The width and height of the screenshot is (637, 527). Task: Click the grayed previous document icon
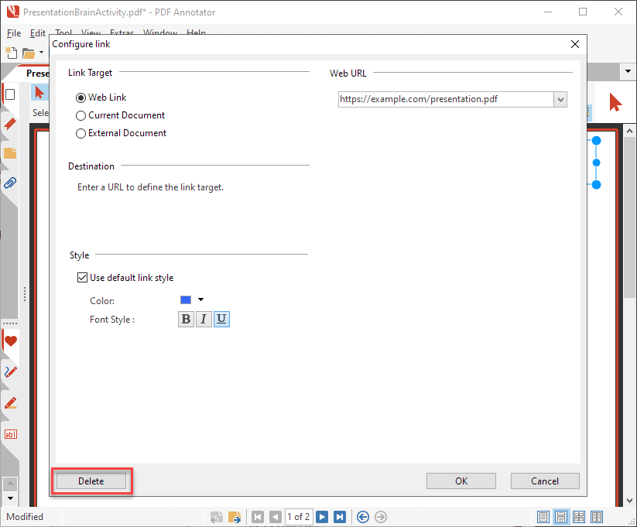click(x=217, y=517)
